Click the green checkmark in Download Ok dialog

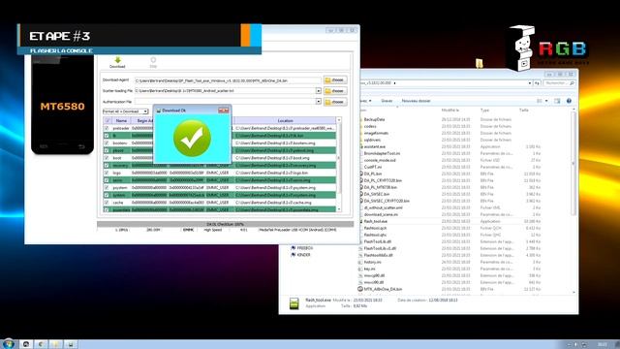point(192,138)
